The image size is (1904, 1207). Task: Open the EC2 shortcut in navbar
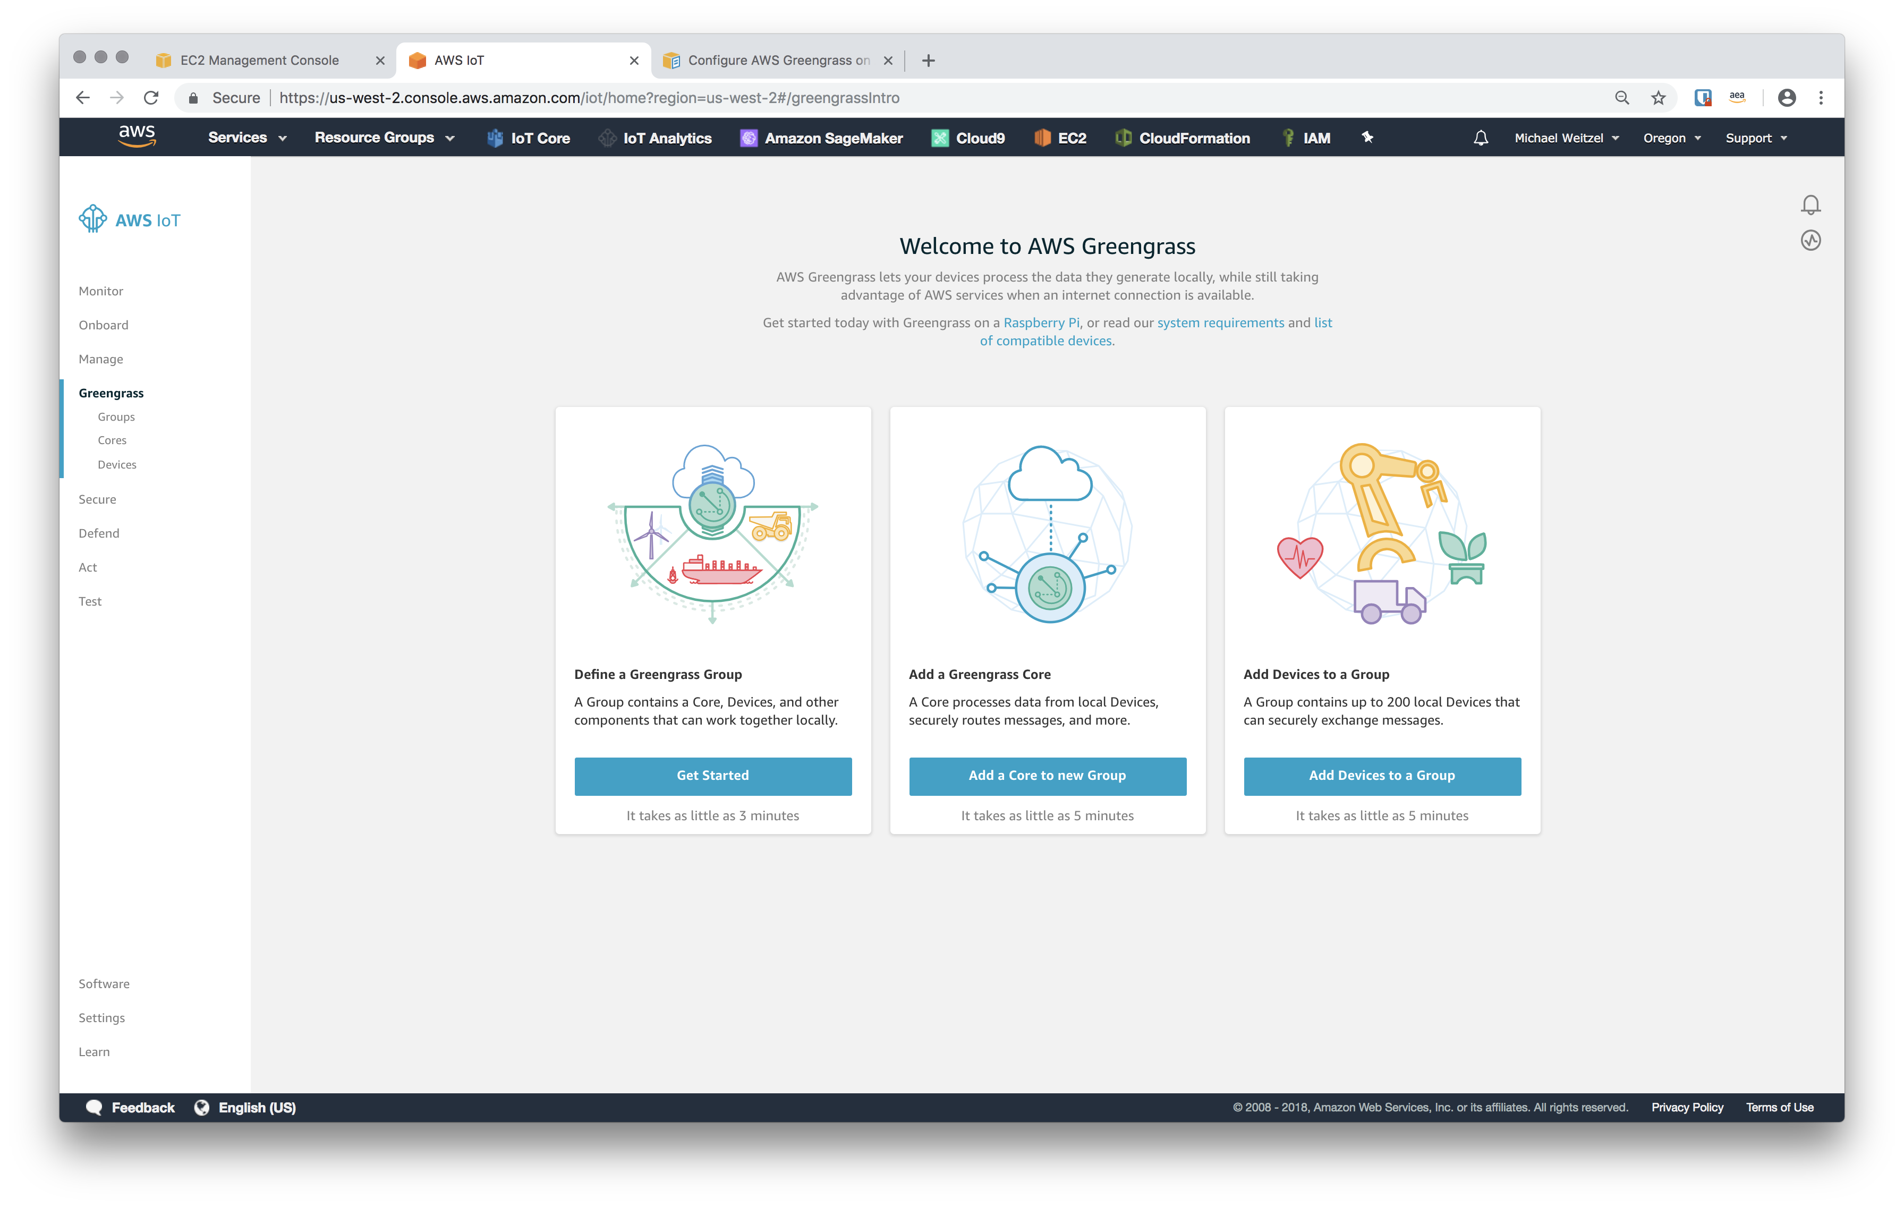[1059, 138]
